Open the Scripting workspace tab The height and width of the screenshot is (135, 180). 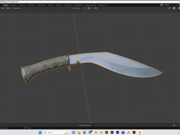pyautogui.click(x=101, y=5)
